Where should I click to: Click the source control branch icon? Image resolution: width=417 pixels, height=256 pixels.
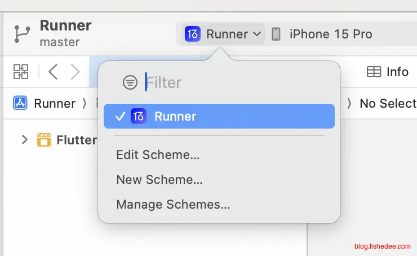tap(22, 34)
